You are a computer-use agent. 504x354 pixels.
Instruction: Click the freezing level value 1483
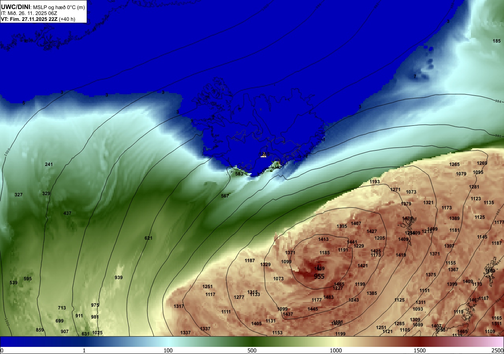pyautogui.click(x=328, y=297)
